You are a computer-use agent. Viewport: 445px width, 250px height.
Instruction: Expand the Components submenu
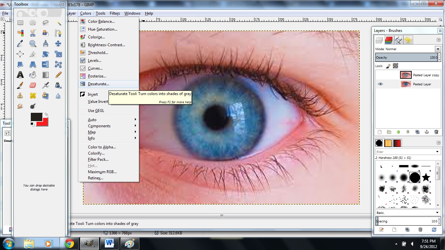pyautogui.click(x=108, y=126)
